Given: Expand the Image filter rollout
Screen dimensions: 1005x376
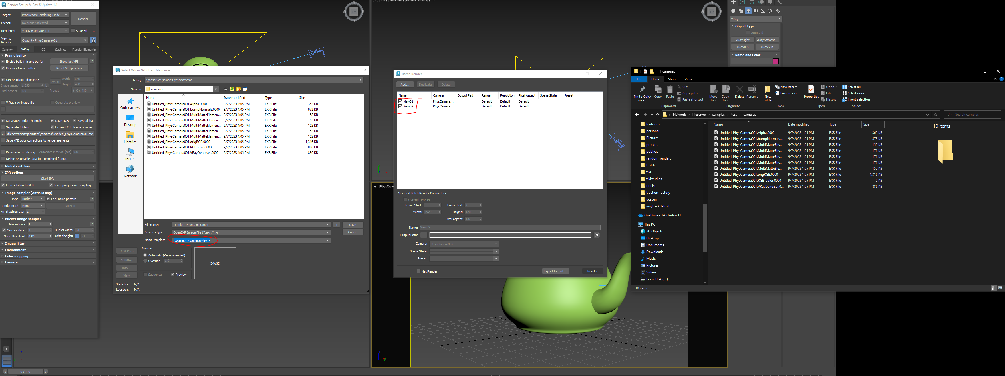Looking at the screenshot, I should (48, 244).
